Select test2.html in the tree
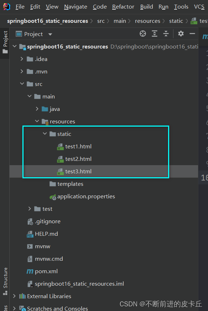This screenshot has width=208, height=311. click(x=78, y=159)
